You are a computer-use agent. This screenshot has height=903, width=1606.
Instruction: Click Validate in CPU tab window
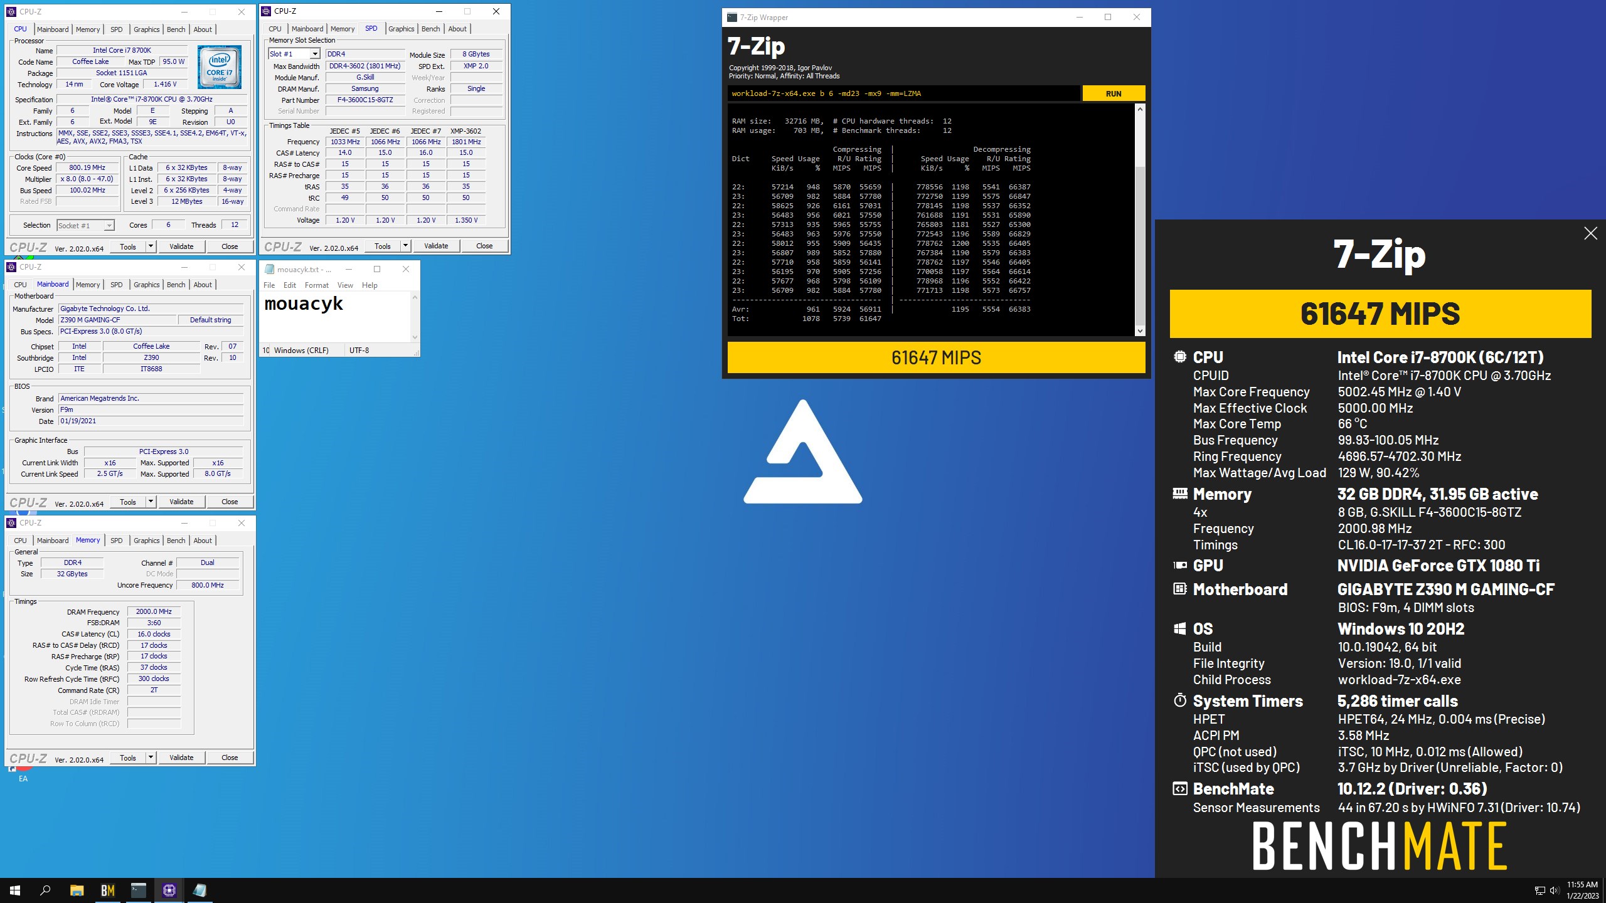[x=181, y=246]
